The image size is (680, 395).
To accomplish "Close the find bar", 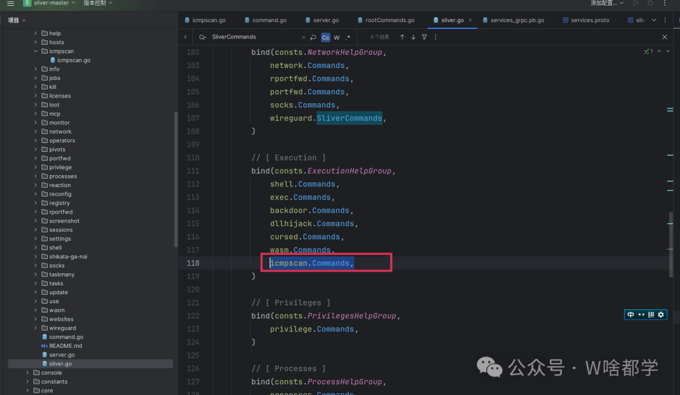I will tap(664, 37).
